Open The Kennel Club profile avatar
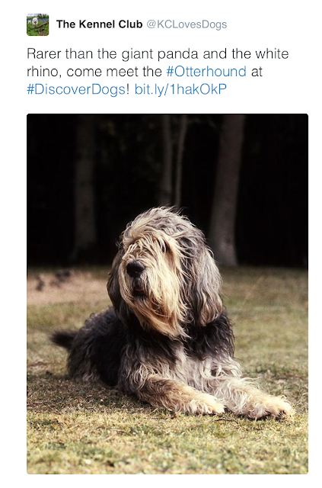 [37, 25]
